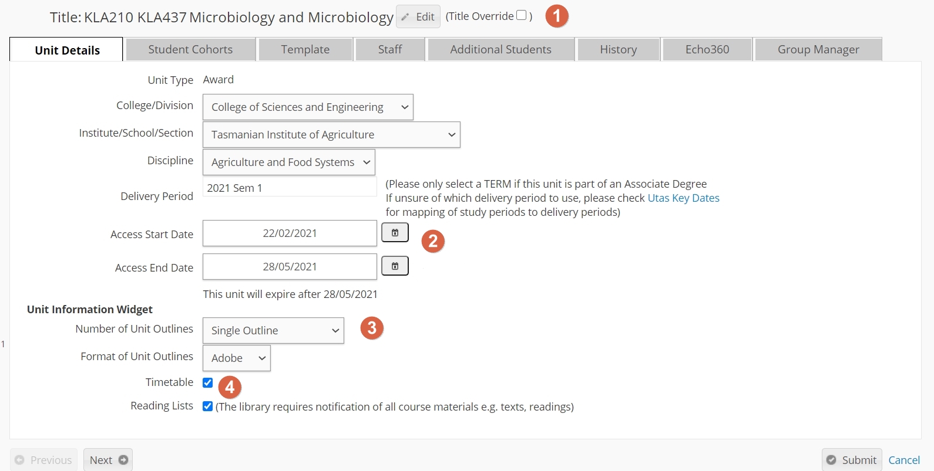Uncheck the Timetable checkbox
The height and width of the screenshot is (471, 934).
coord(207,382)
